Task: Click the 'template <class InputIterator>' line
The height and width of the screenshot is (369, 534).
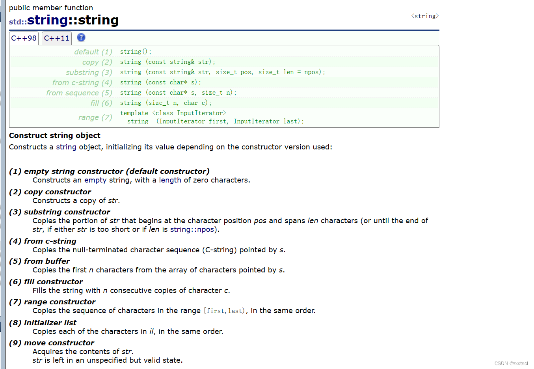Action: (x=173, y=113)
